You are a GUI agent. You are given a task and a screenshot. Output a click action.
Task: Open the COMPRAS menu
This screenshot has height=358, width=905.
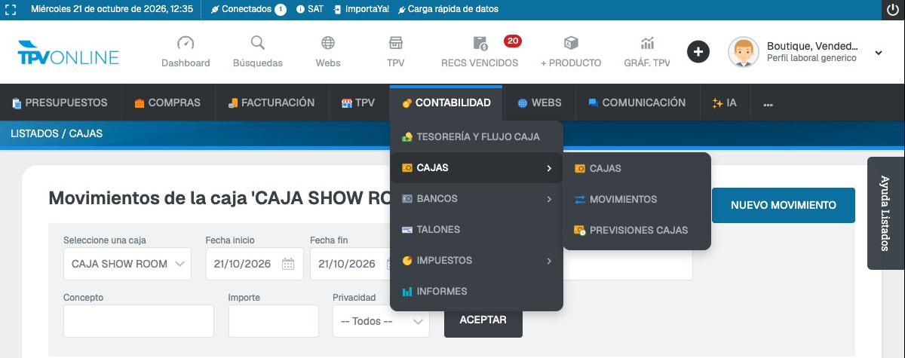point(167,103)
